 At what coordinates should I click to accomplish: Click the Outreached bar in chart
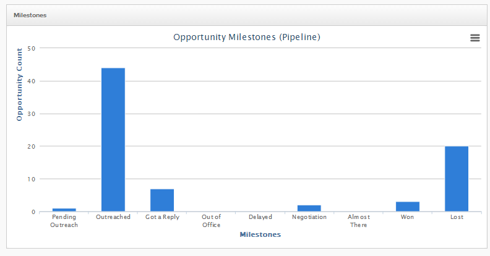113,140
